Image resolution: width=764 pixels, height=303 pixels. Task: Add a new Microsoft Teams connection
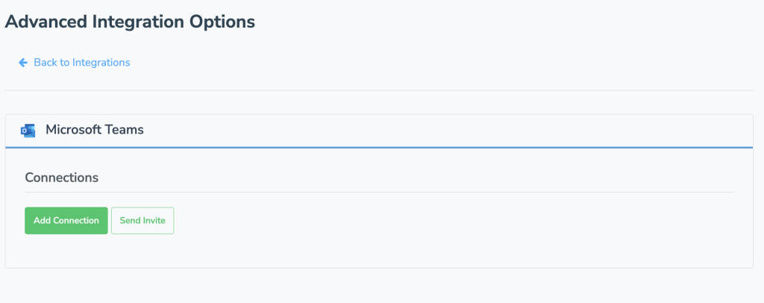tap(66, 221)
